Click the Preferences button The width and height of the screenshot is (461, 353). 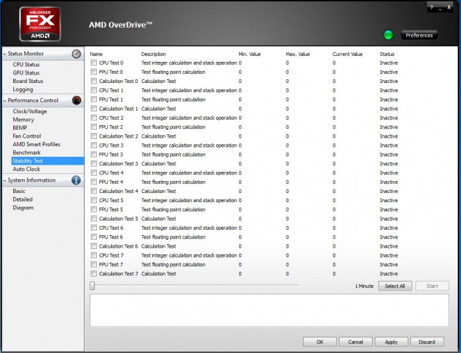(x=420, y=36)
